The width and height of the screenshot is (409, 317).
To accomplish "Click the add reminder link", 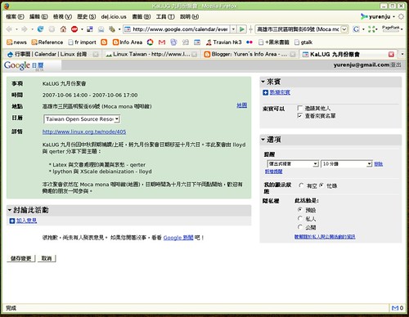I will click(x=274, y=172).
